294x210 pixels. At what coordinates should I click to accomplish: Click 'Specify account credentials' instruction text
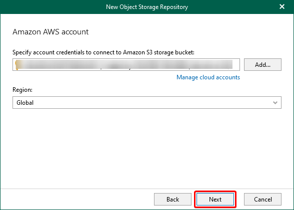[x=103, y=52]
